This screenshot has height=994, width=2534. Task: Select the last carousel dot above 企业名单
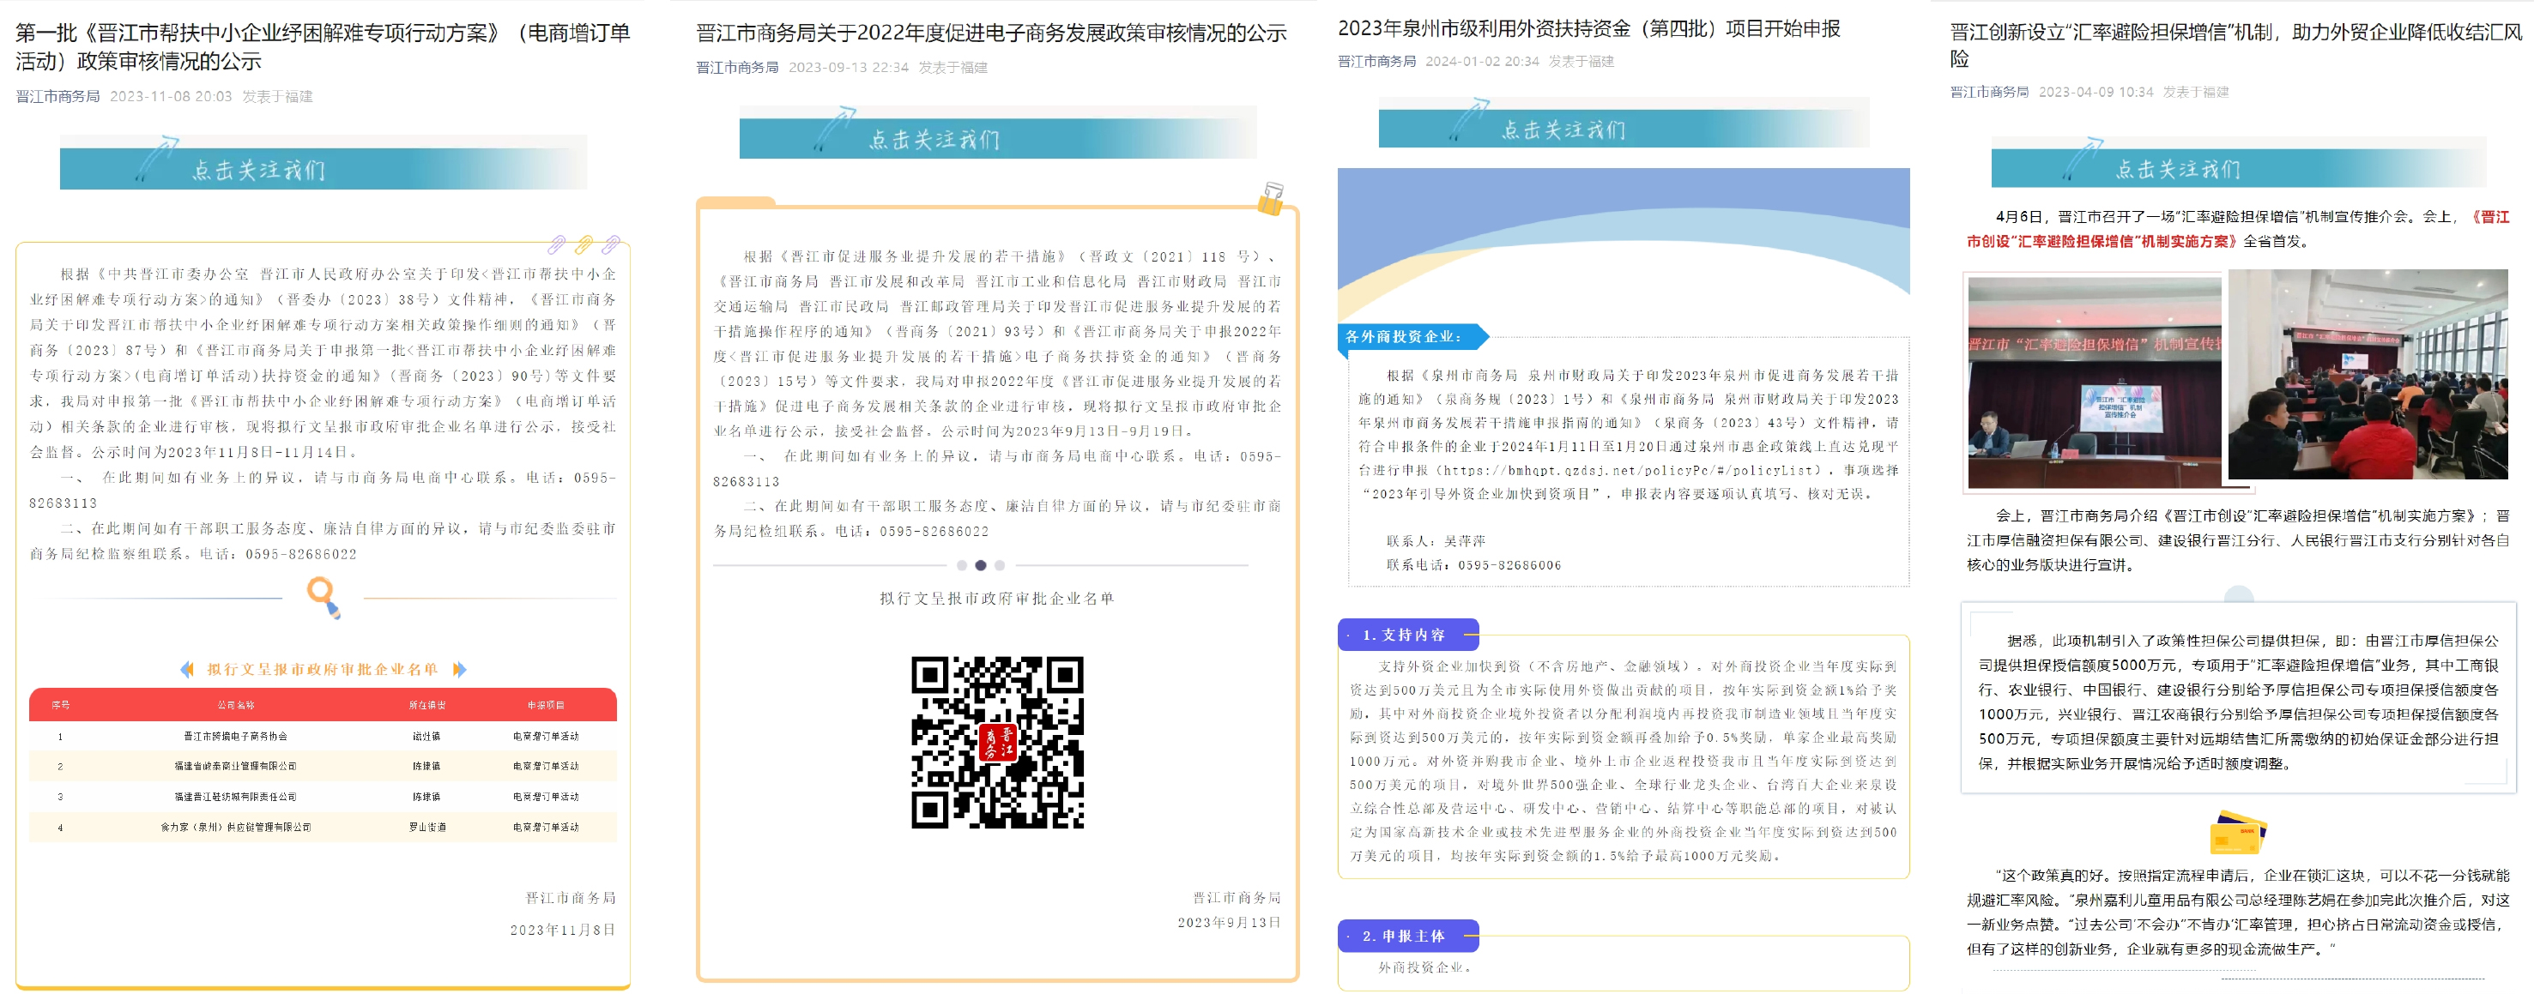(x=1000, y=565)
